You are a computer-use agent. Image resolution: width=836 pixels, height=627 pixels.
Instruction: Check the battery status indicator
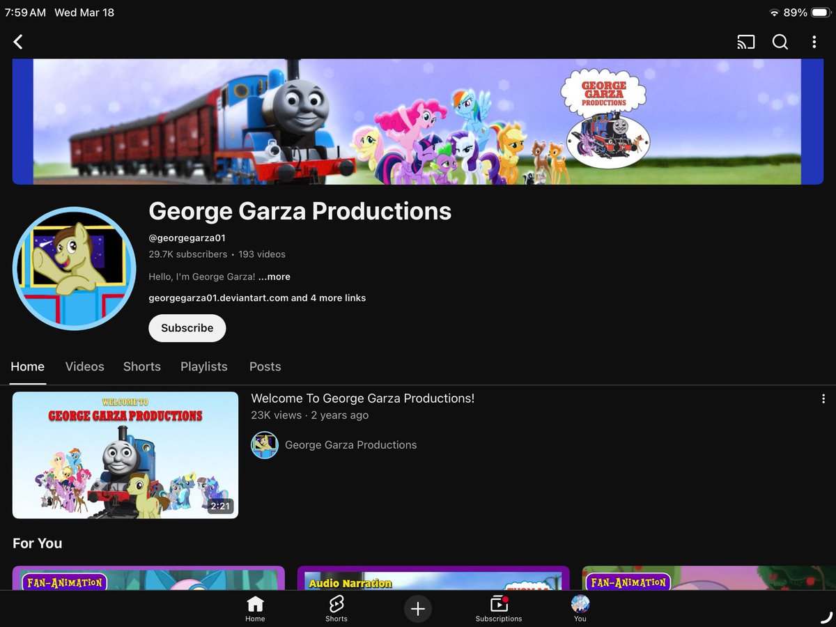821,13
